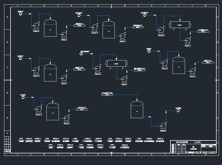Click the outlet flag after the row C horizontal tank pump
Screen dimensions: 222x165
point(140,70)
